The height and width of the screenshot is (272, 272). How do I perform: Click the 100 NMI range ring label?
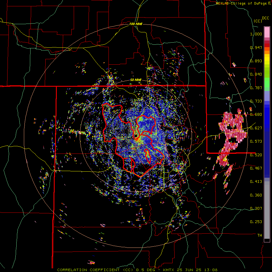coord(136,24)
